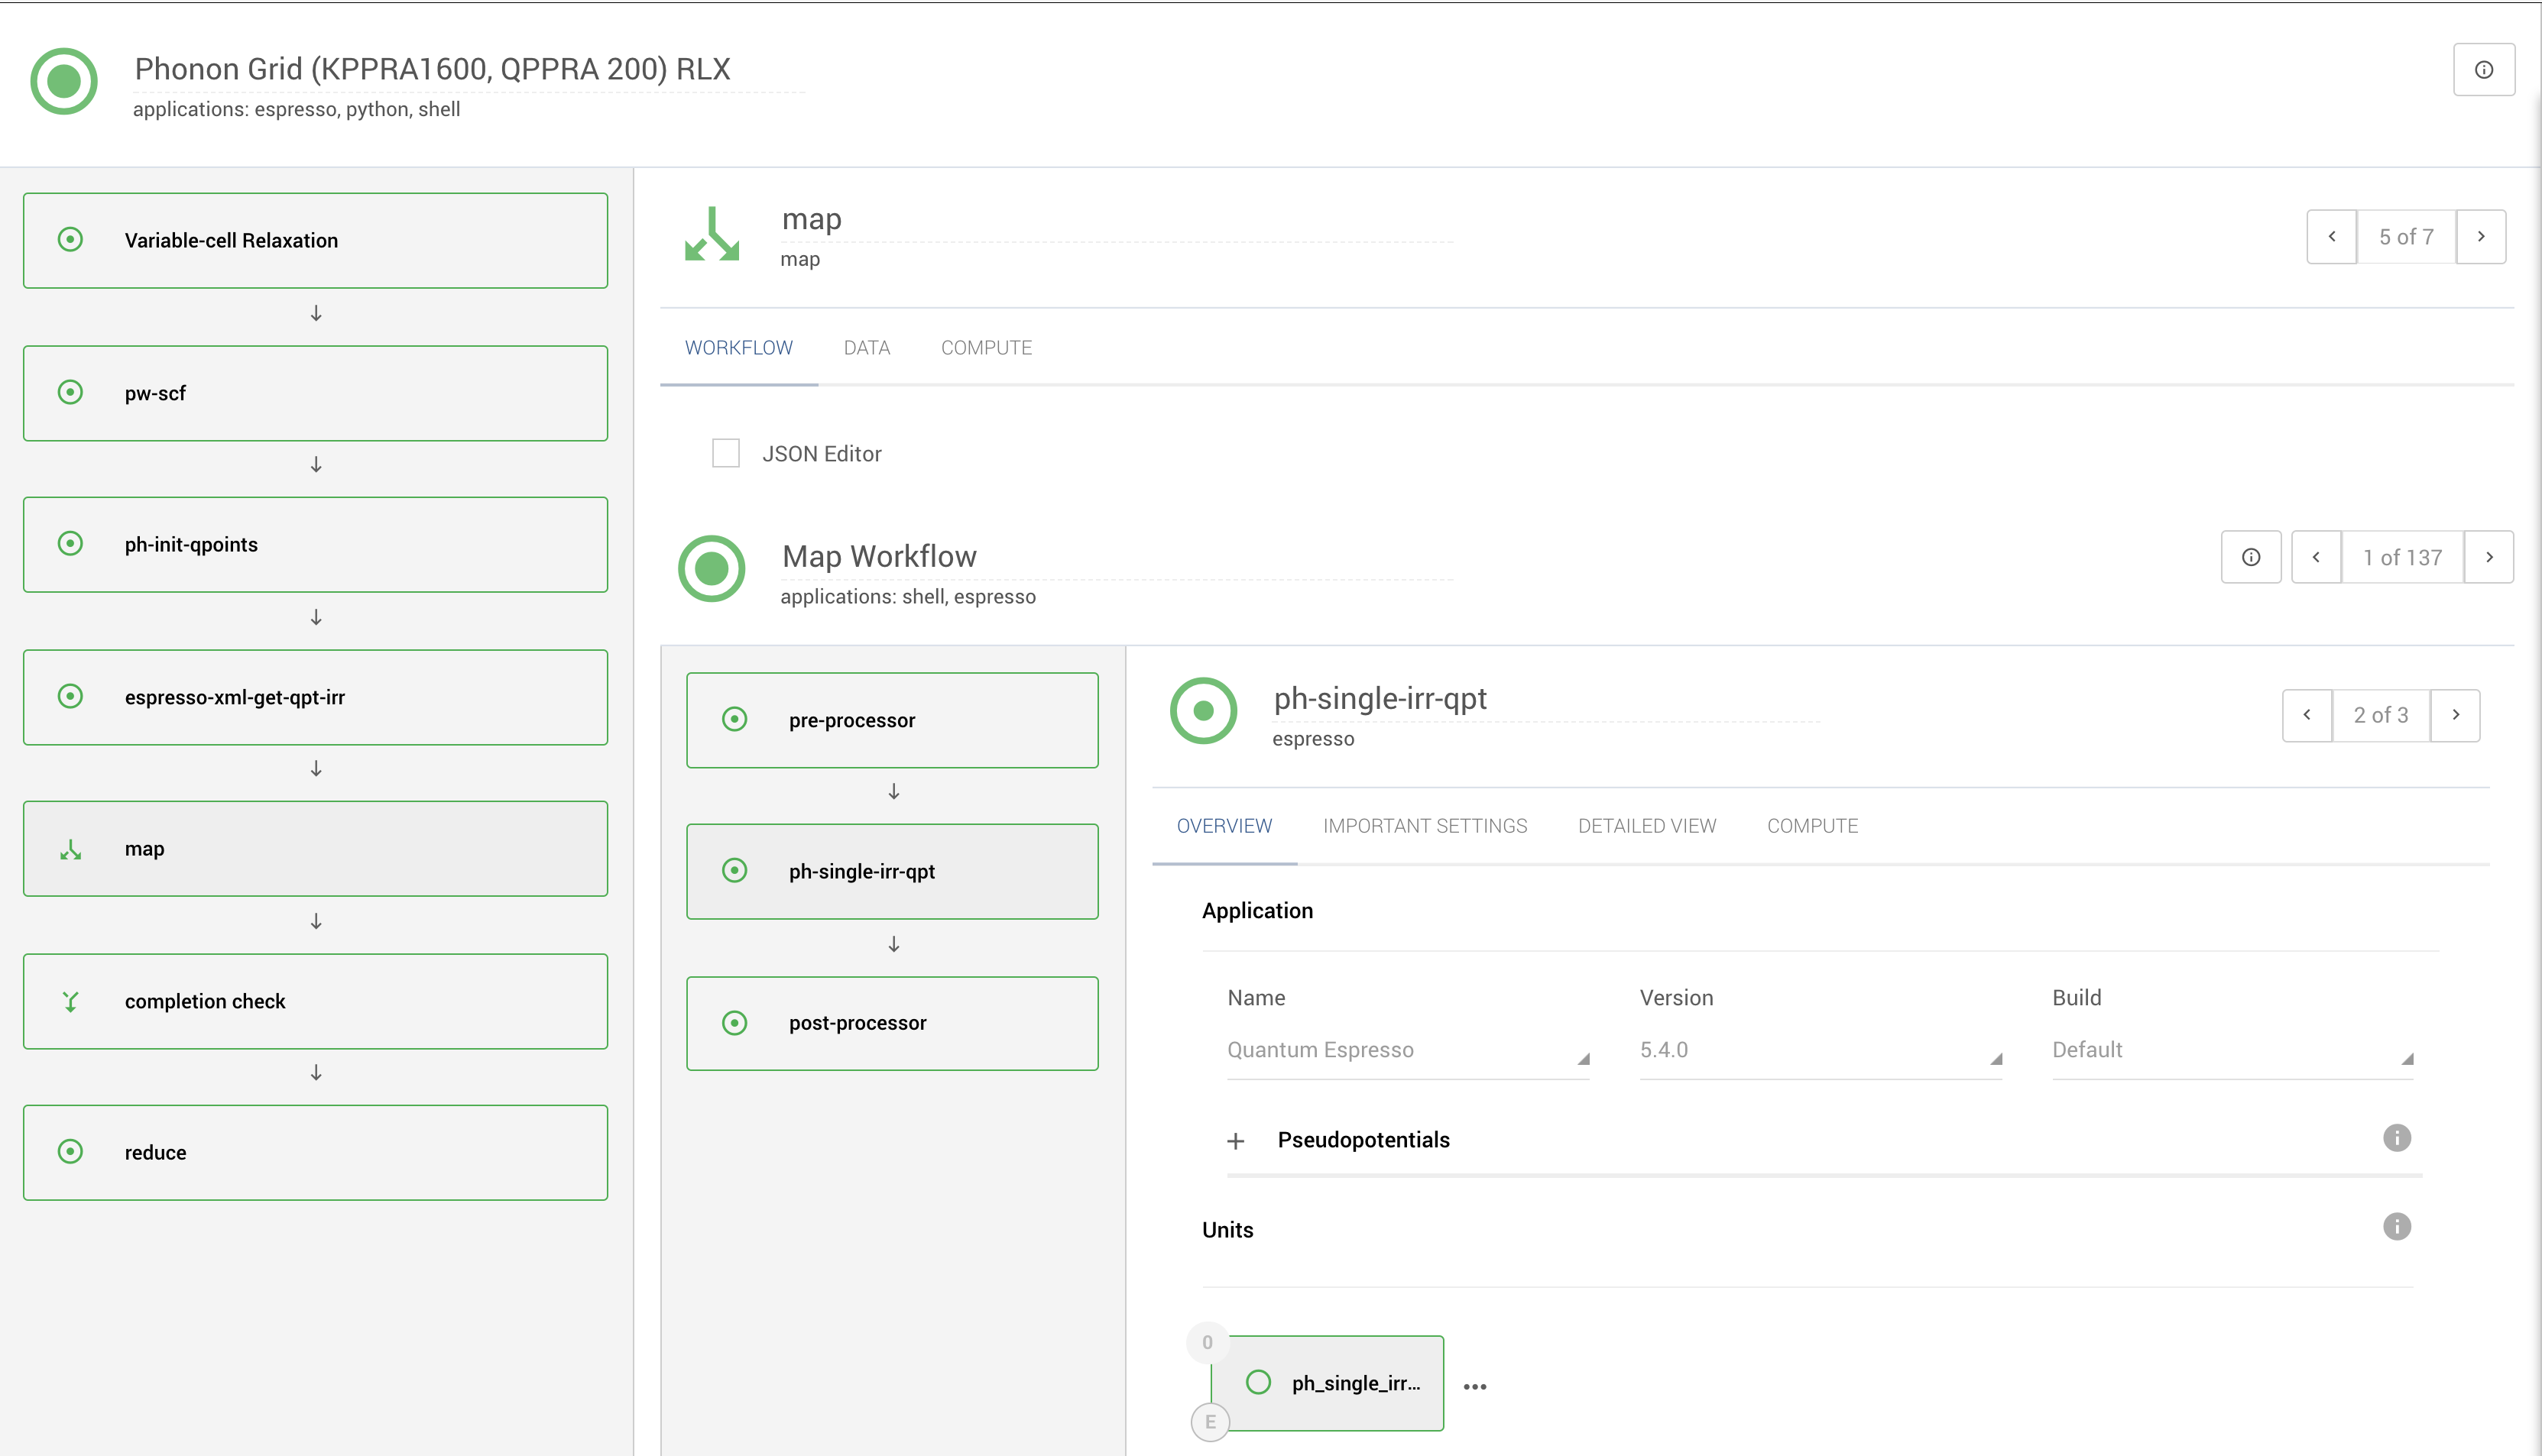Click the map fork icon in header
This screenshot has width=2542, height=1456.
(712, 235)
